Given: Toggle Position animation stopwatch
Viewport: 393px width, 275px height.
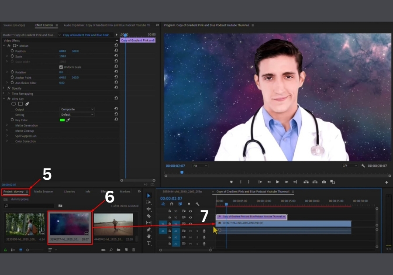Looking at the screenshot, I should click(x=12, y=51).
